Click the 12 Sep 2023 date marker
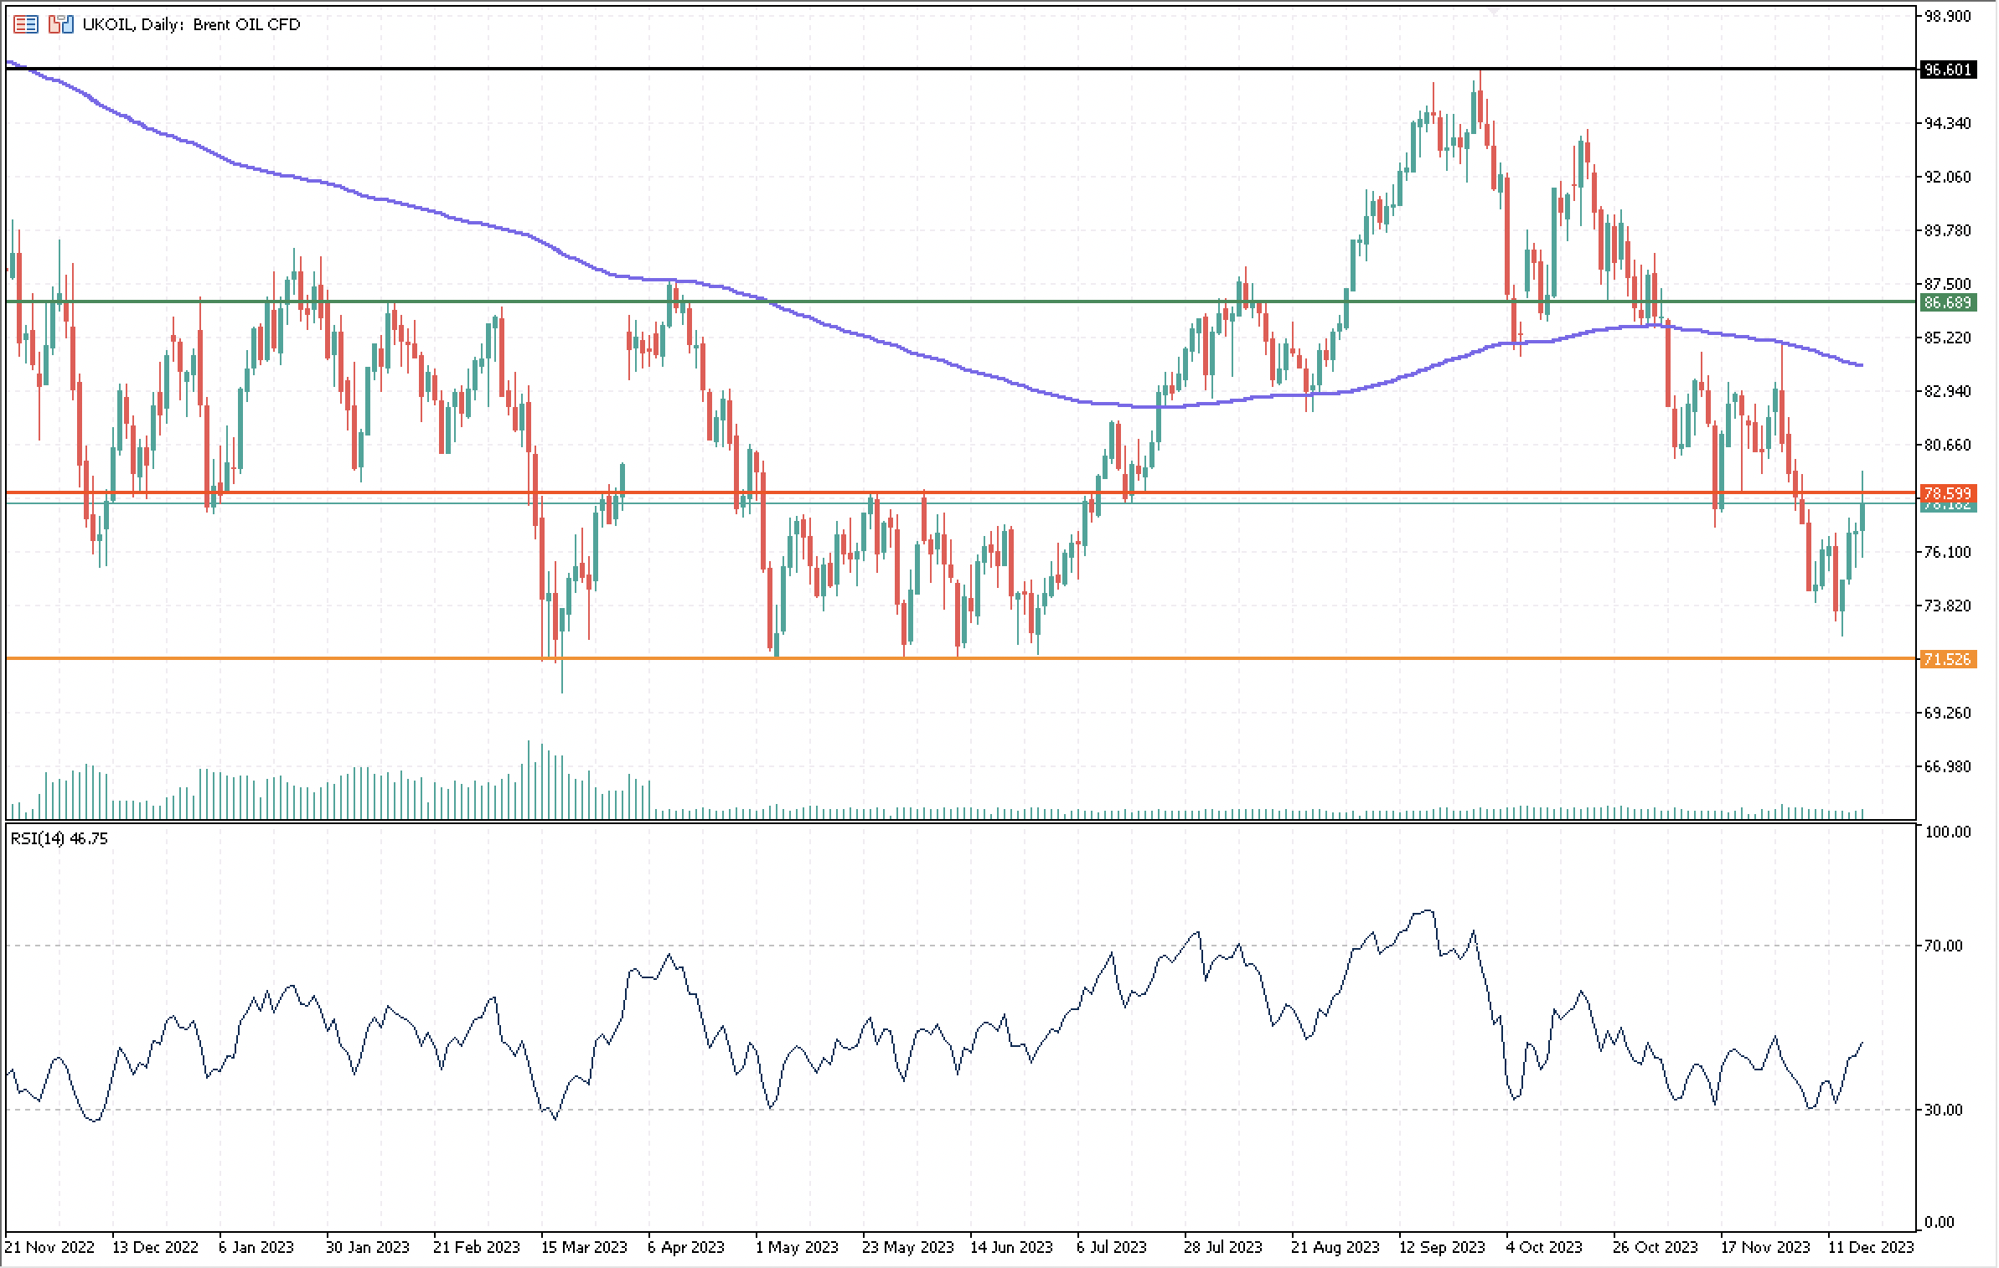This screenshot has width=1999, height=1268. [x=1442, y=1247]
